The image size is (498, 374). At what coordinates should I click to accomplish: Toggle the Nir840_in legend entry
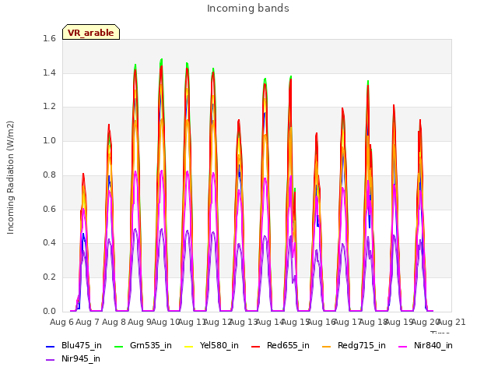(426, 345)
